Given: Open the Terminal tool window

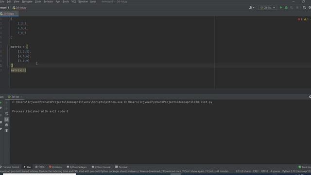Looking at the screenshot, I should [121, 167].
